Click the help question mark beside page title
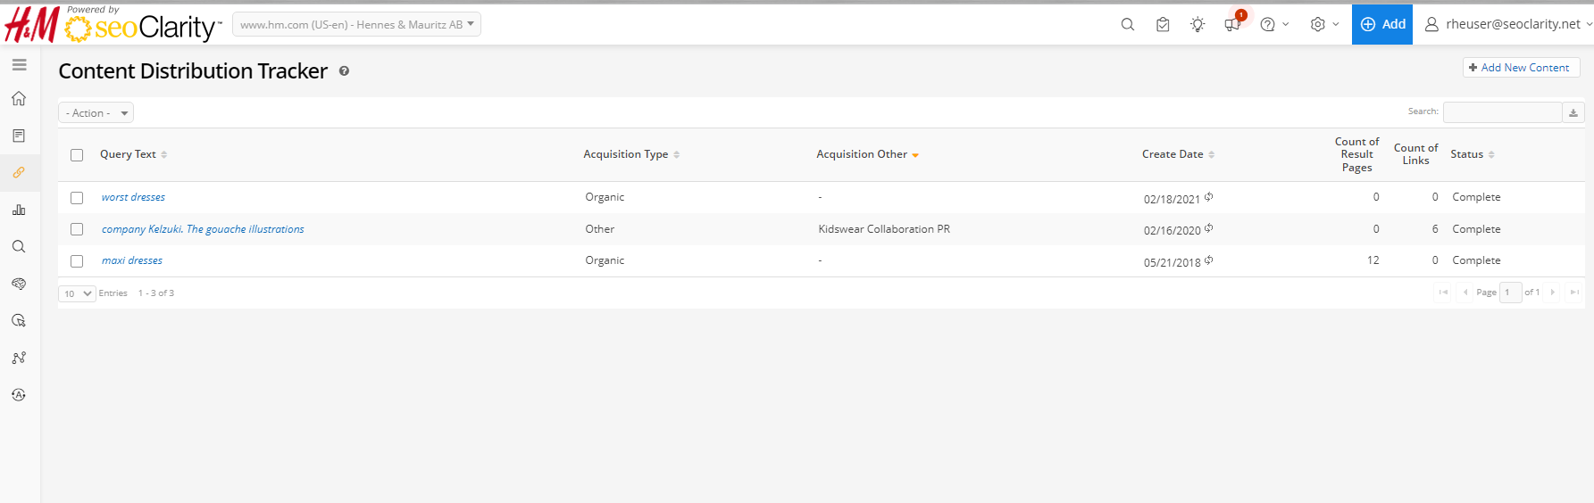1594x503 pixels. (344, 71)
